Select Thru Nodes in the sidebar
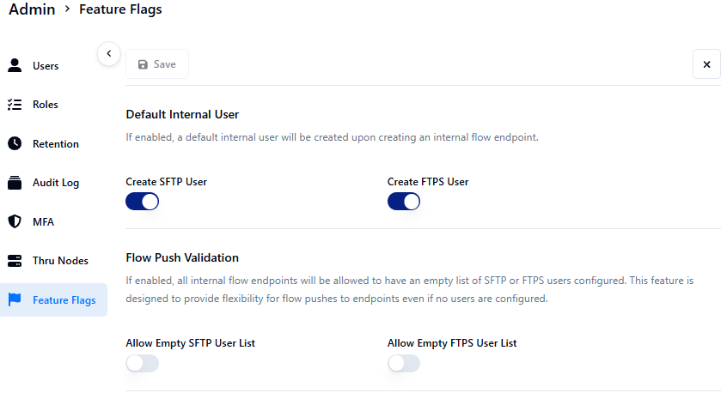Screen dimensions: 727x405 (60, 260)
